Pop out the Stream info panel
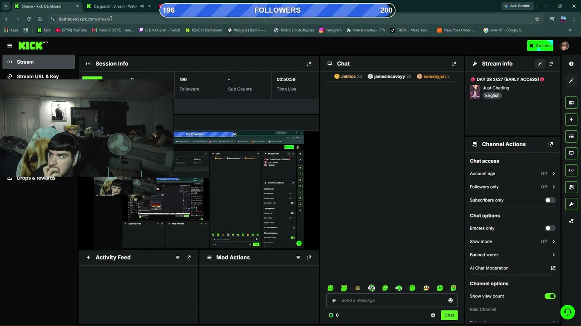Viewport: 581px width, 326px height. click(551, 64)
